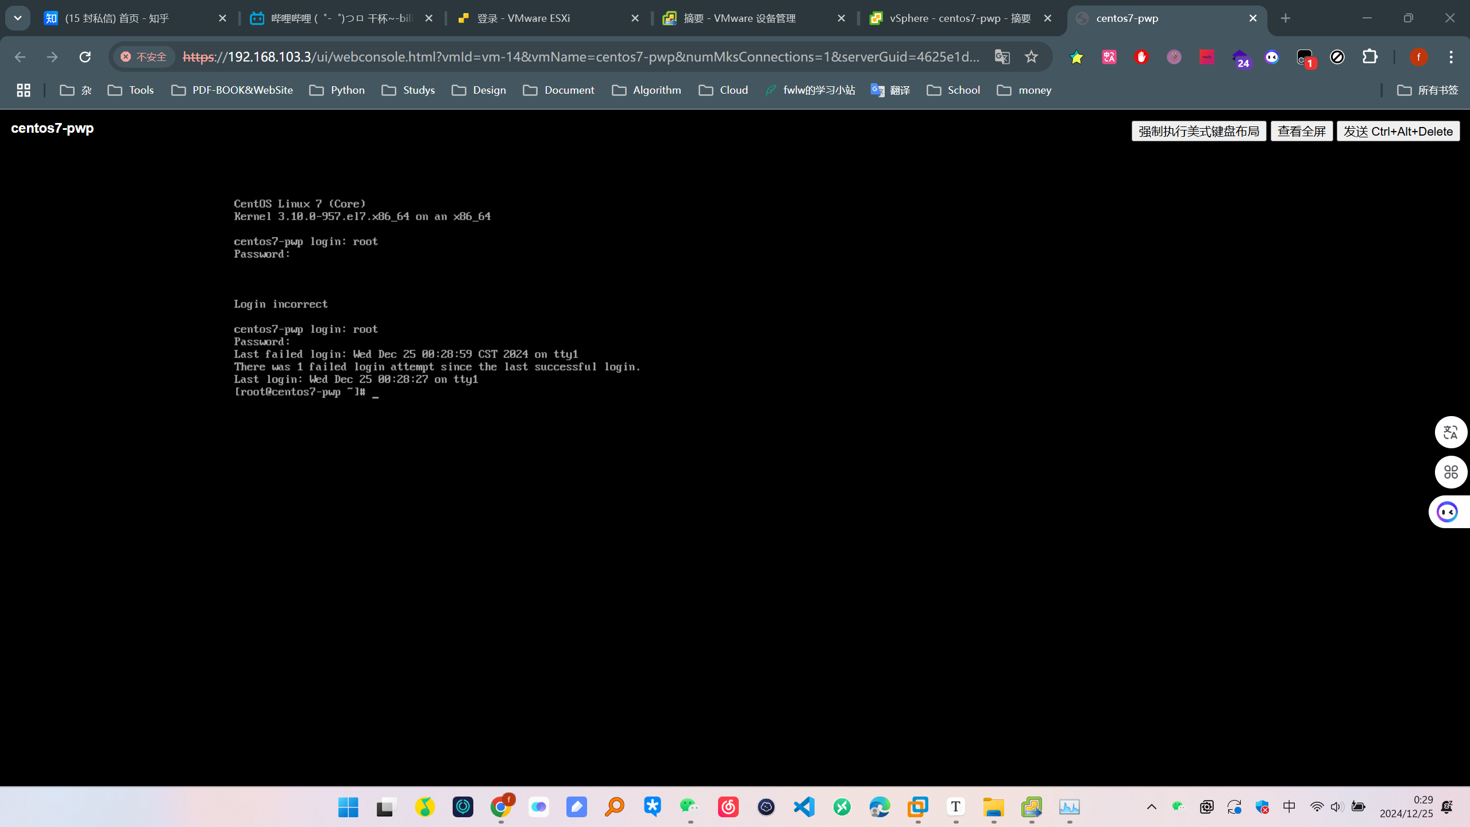Open the black-white slashed circle extension

[x=1337, y=57]
